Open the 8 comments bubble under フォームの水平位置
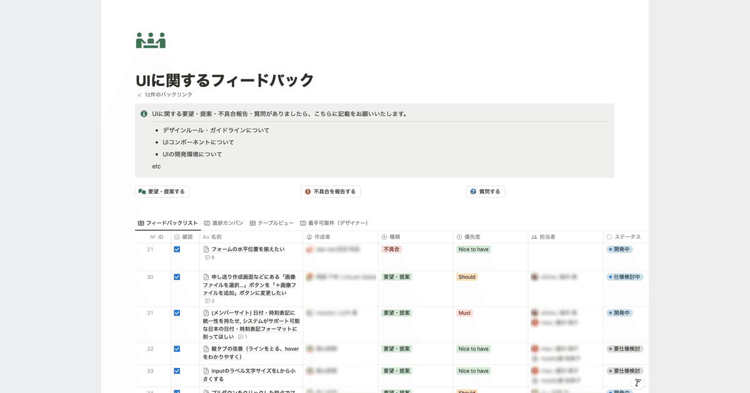The height and width of the screenshot is (393, 750). [x=209, y=258]
